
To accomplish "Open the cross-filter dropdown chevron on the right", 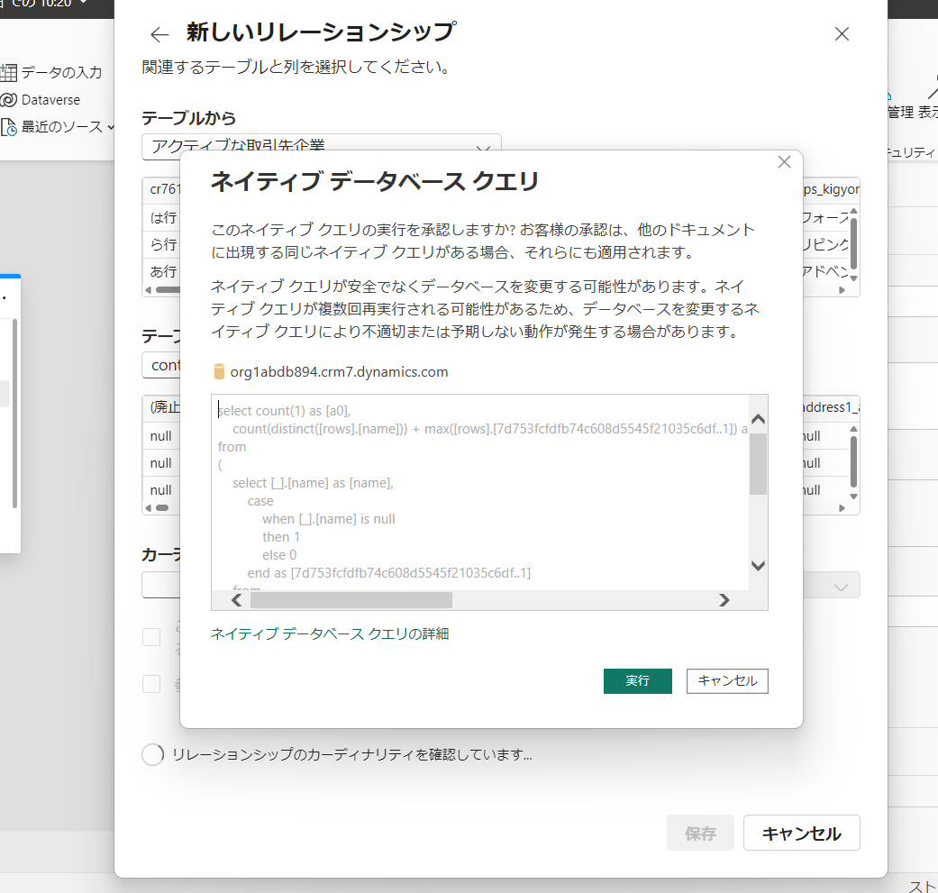I will point(841,588).
